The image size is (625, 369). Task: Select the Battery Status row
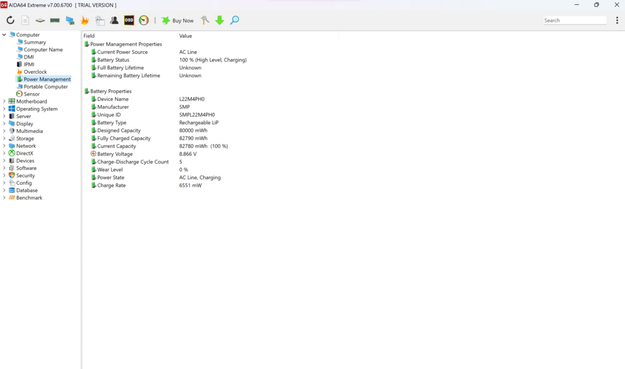coord(211,60)
